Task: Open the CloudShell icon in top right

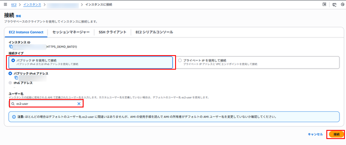Action: tap(334, 5)
